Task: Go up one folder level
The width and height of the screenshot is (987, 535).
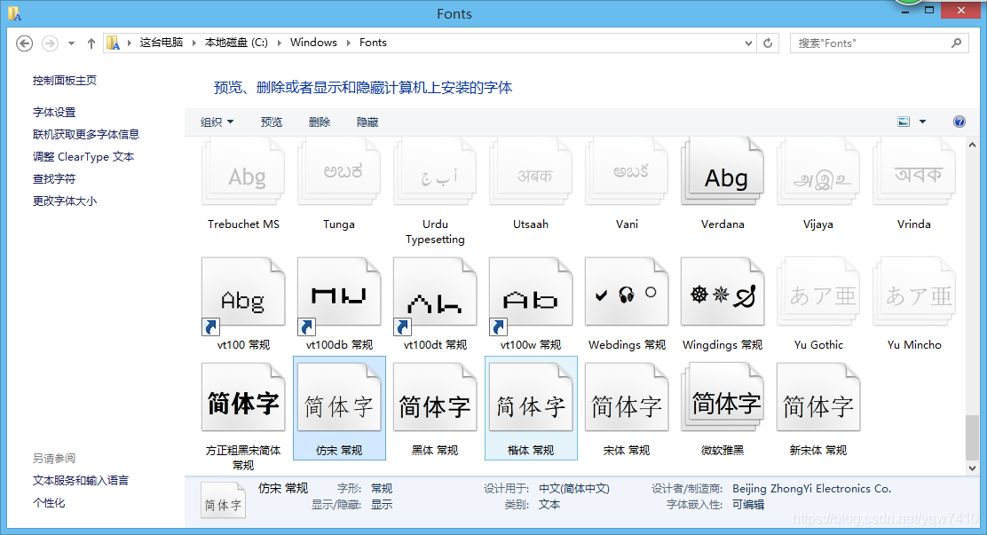Action: point(91,43)
